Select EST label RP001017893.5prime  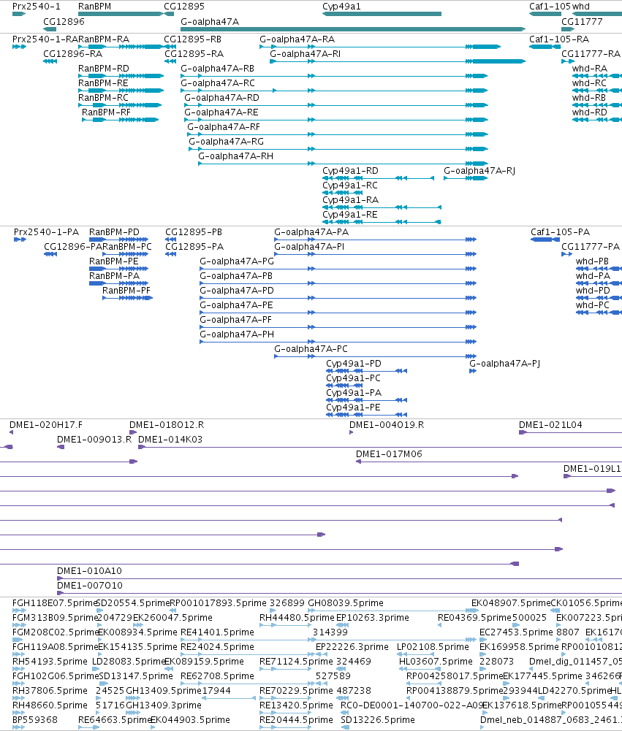218,603
